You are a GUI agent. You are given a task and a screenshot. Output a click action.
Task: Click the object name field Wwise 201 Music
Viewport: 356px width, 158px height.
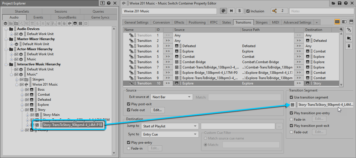[169, 11]
